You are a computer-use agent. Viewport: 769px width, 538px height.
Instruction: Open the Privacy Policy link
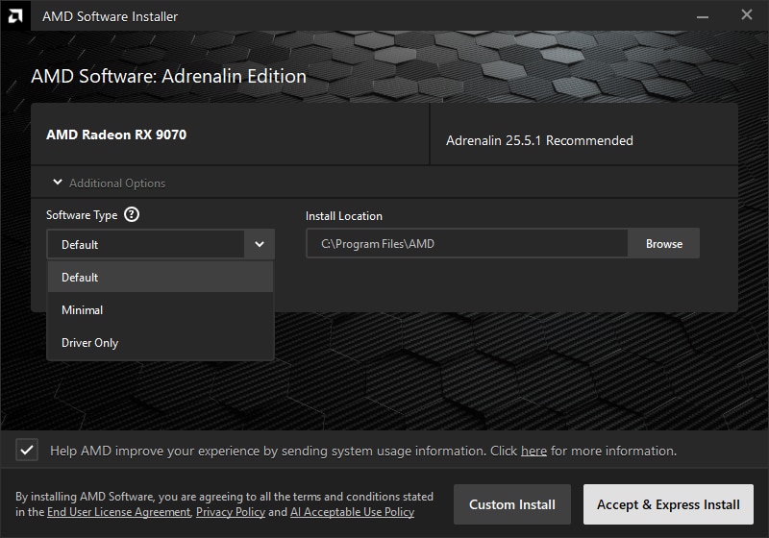click(x=231, y=512)
